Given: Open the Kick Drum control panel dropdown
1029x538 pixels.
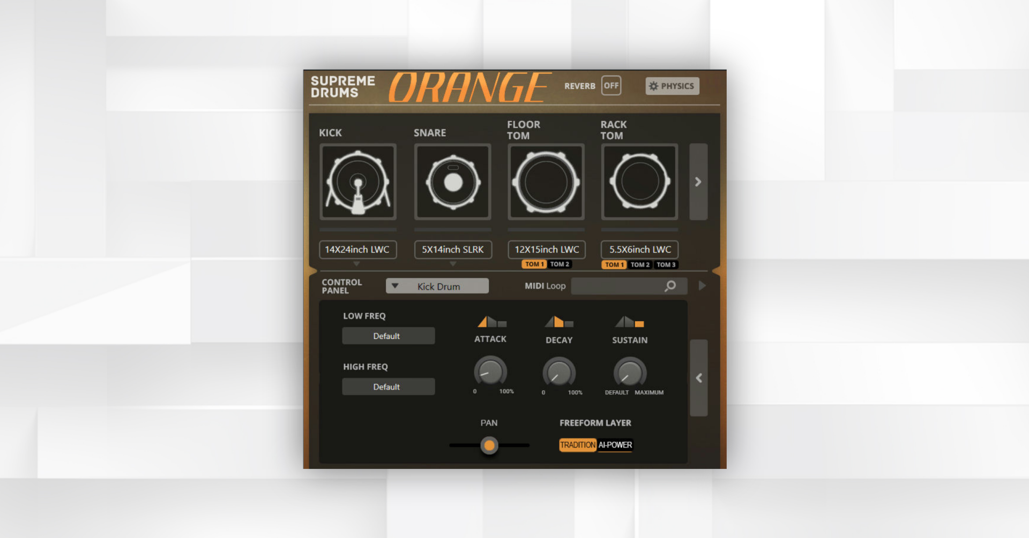Looking at the screenshot, I should pyautogui.click(x=437, y=286).
